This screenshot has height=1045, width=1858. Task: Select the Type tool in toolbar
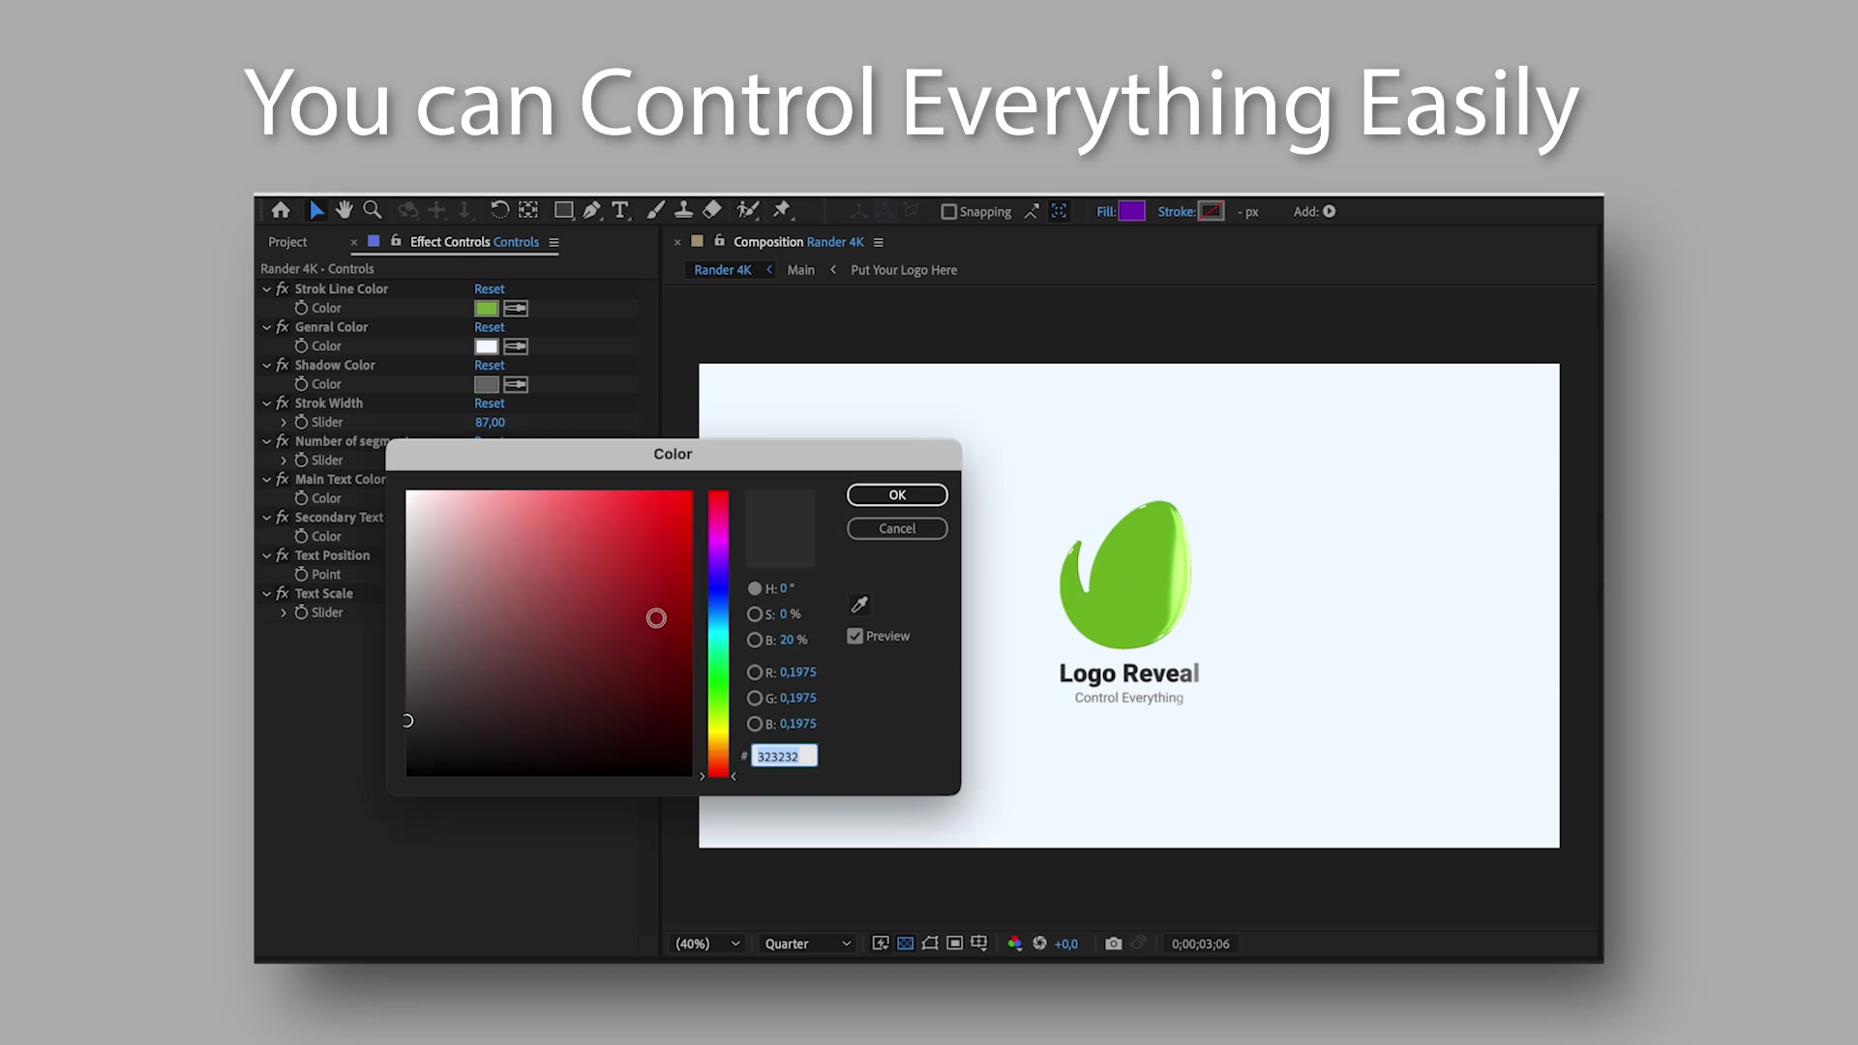click(621, 211)
